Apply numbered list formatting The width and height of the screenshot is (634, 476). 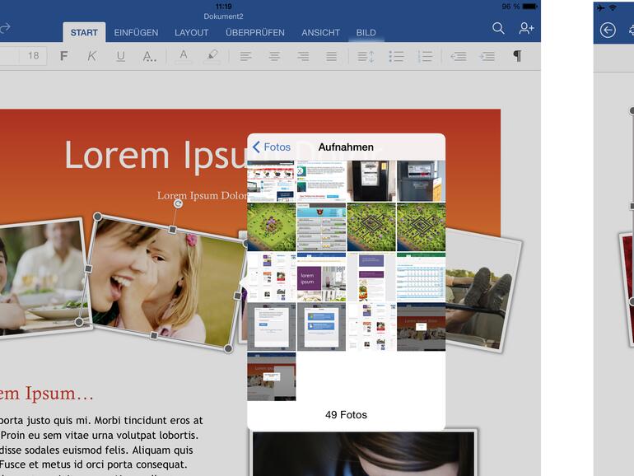pyautogui.click(x=425, y=56)
